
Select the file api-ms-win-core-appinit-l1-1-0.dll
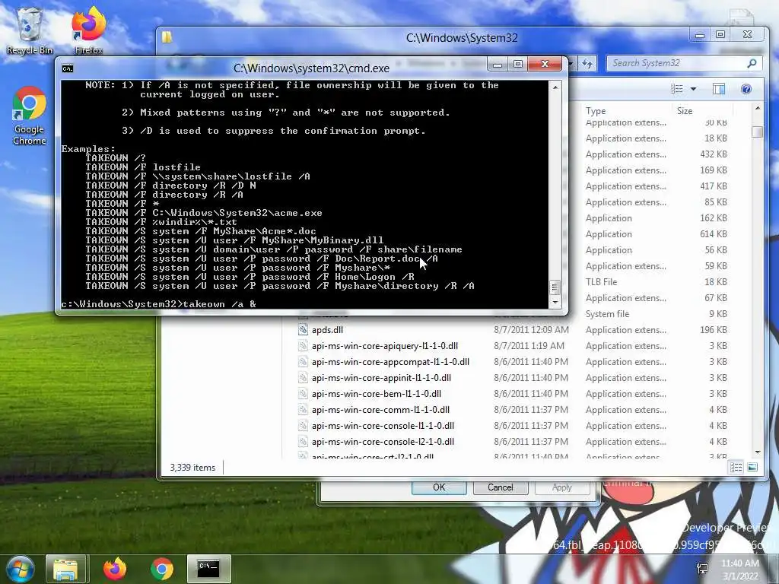click(x=382, y=377)
